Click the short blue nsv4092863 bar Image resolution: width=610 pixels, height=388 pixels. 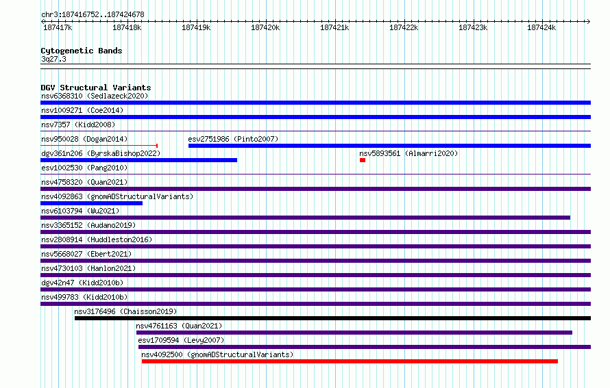point(91,203)
